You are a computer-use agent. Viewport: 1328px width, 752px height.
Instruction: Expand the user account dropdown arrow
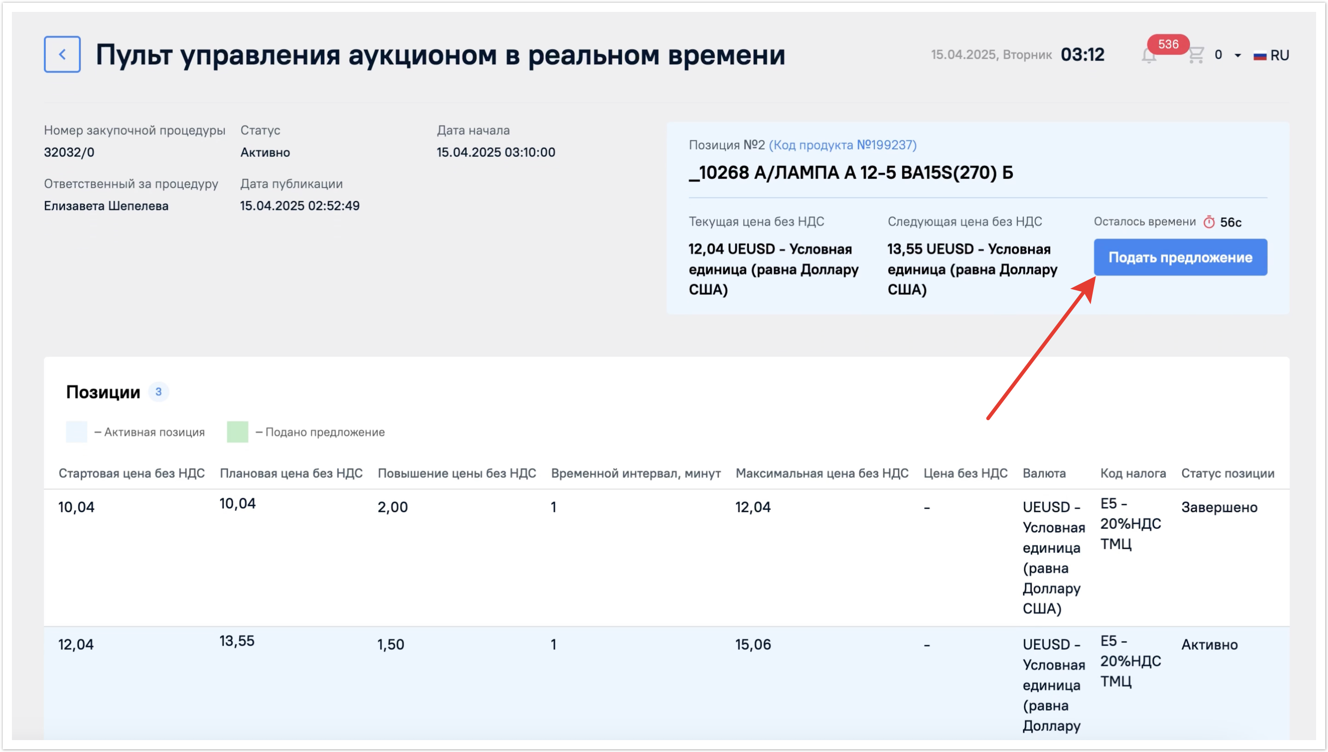(1238, 55)
